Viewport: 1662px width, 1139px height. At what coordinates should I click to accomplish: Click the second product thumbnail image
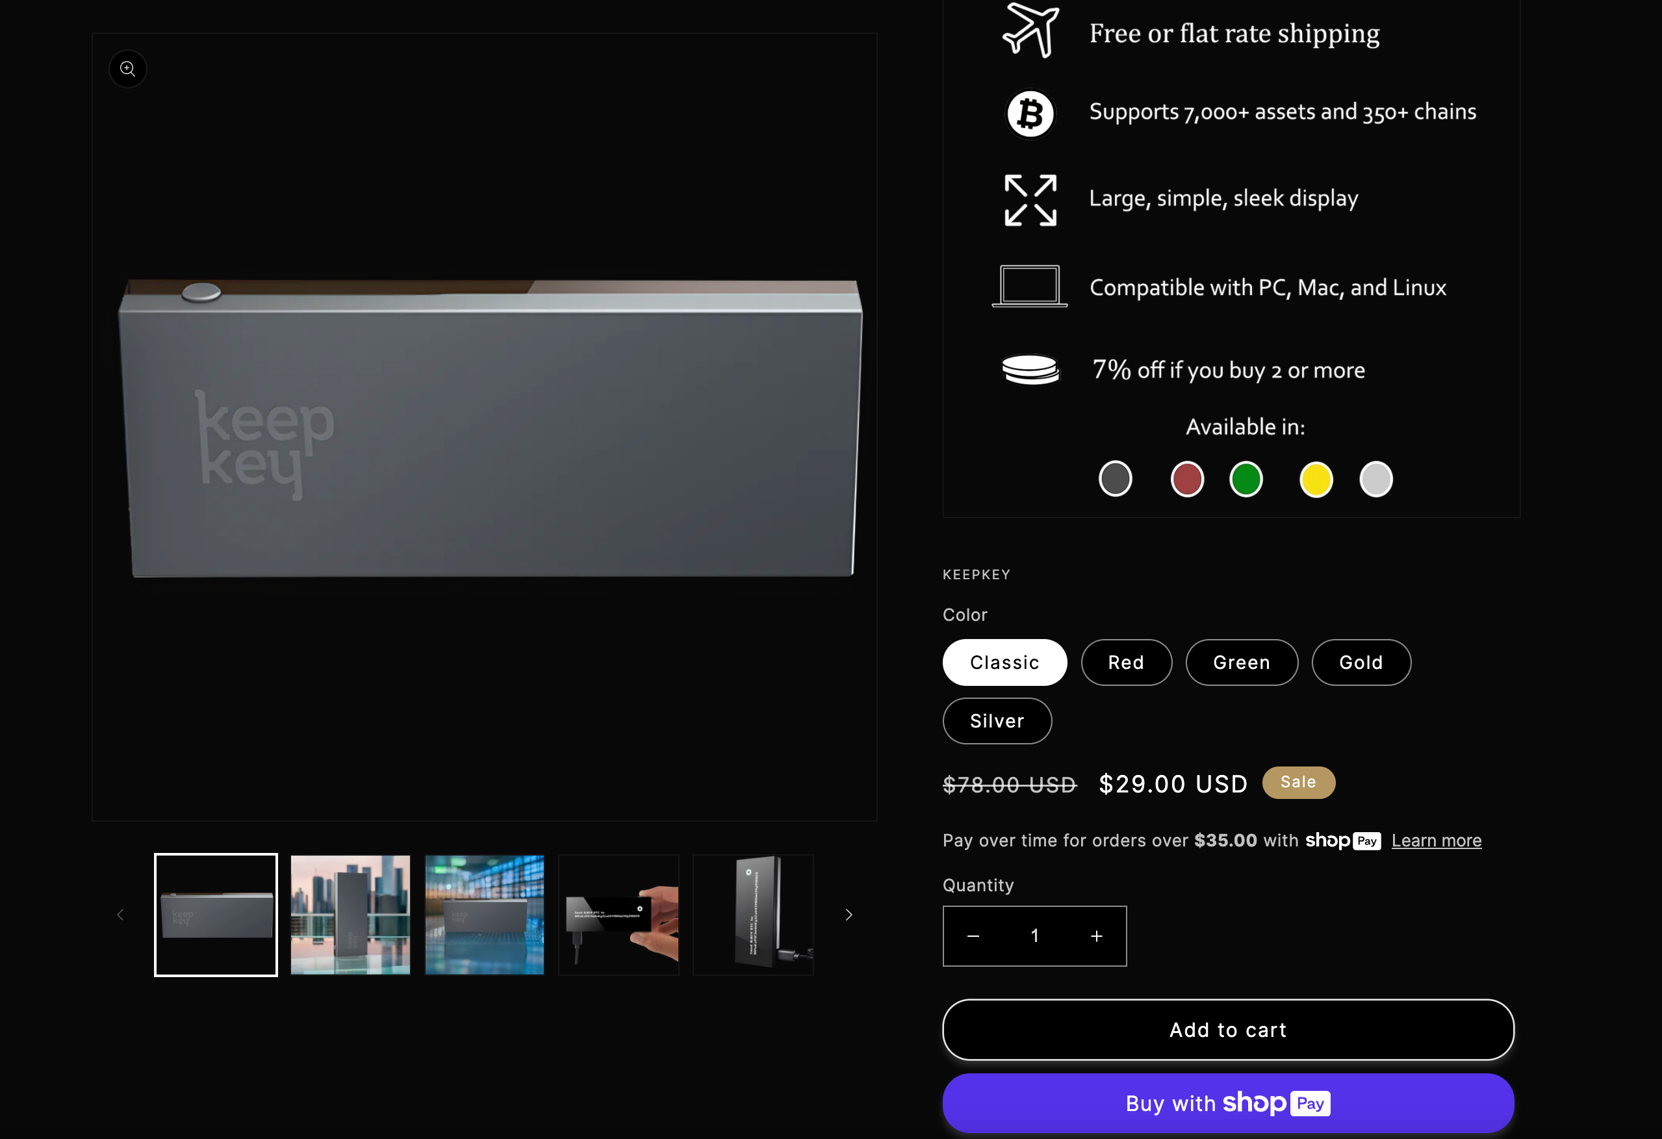pos(350,914)
